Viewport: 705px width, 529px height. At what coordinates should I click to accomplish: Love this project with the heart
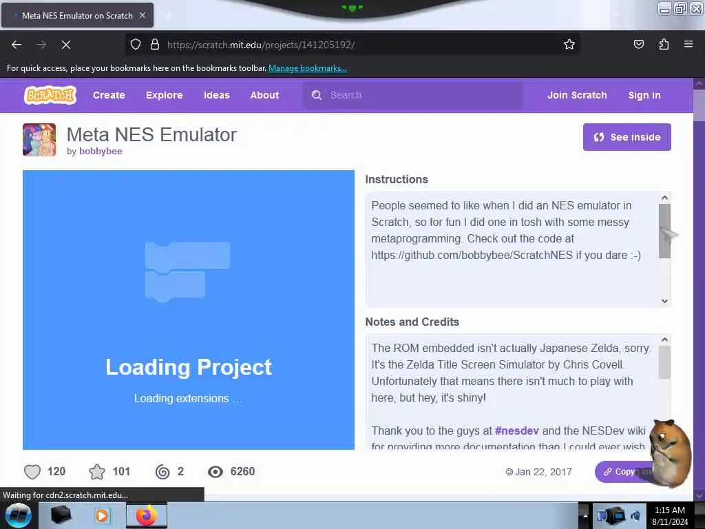click(x=32, y=471)
